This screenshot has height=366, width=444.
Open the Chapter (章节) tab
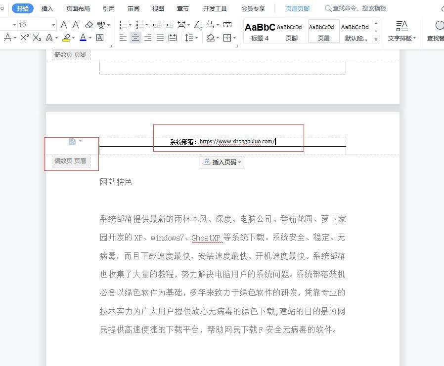point(182,9)
